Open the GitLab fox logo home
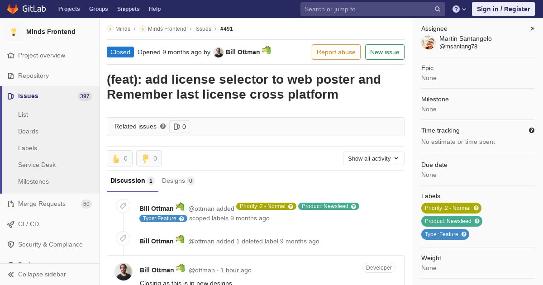Screen dimensions: 543x285 [x=13, y=9]
